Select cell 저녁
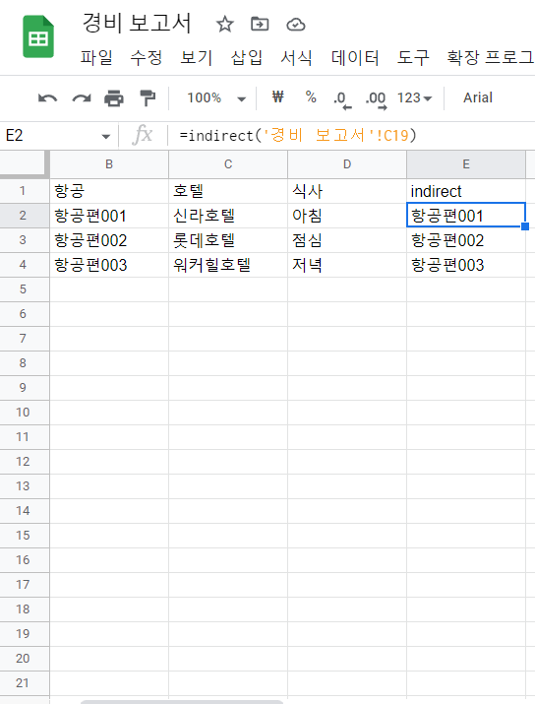This screenshot has width=535, height=704. click(347, 265)
